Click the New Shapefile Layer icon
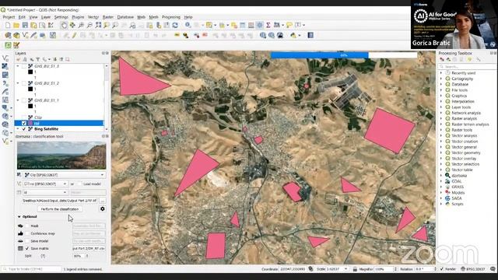The height and width of the screenshot is (280, 498). 25,35
